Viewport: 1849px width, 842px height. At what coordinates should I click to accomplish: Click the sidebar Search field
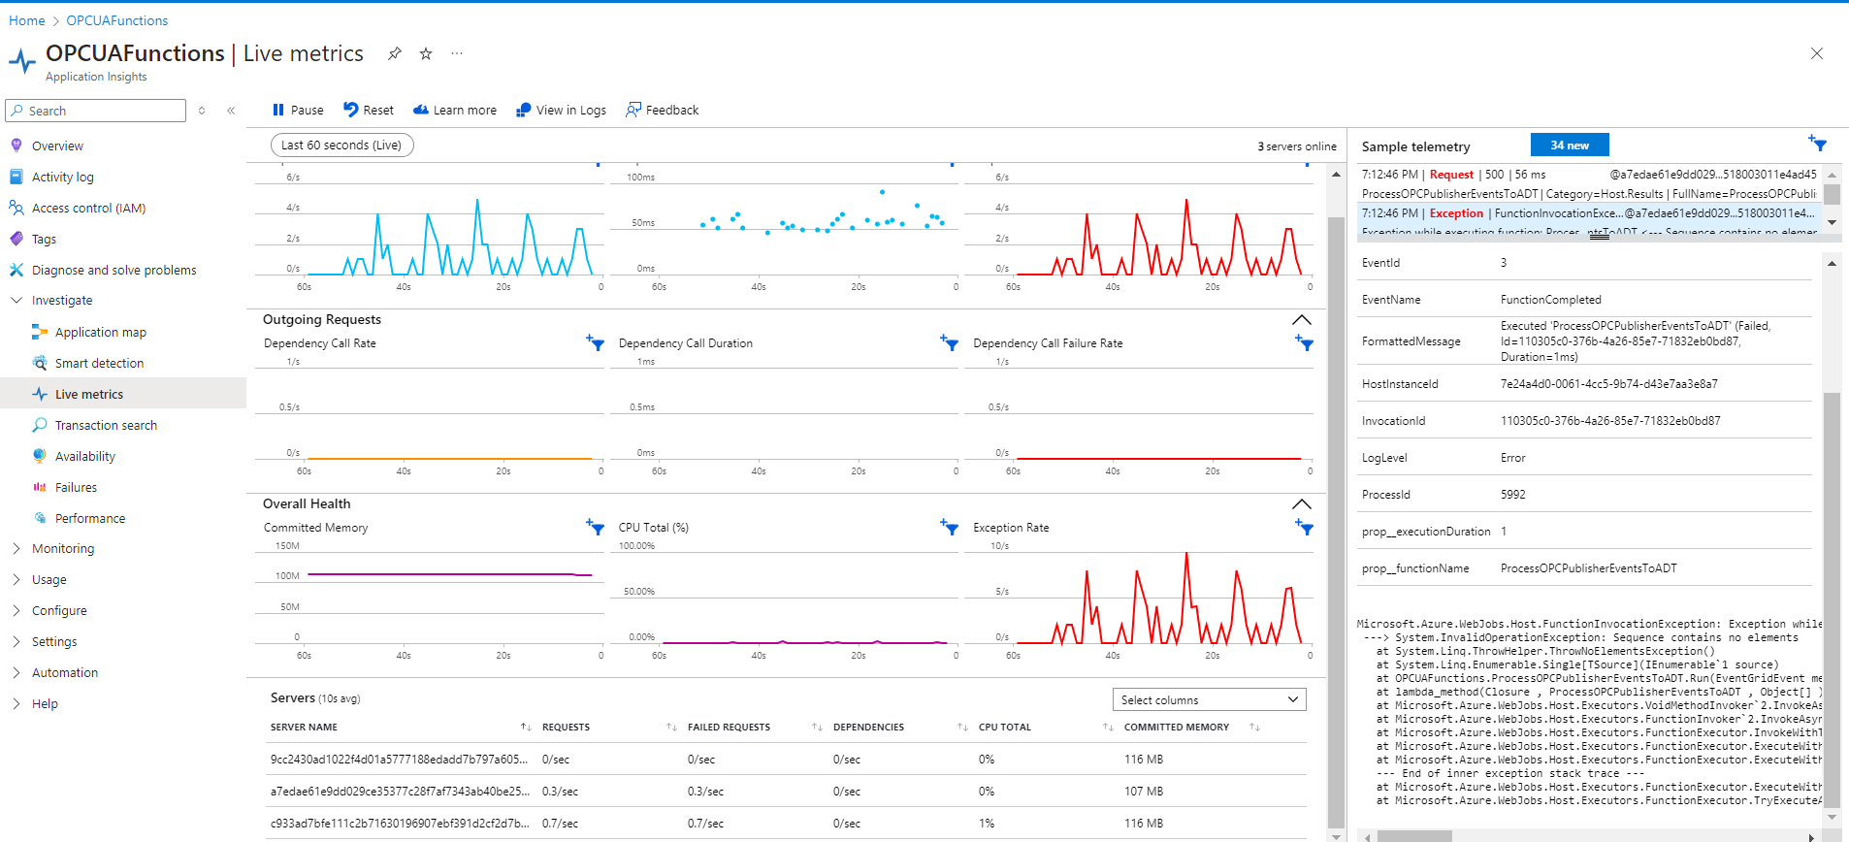pos(96,111)
